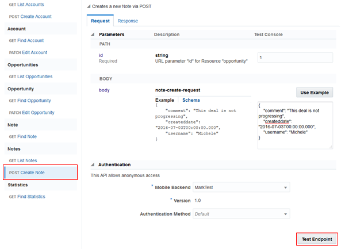Open PATCH Edit Opportunity endpoint

(x=32, y=113)
